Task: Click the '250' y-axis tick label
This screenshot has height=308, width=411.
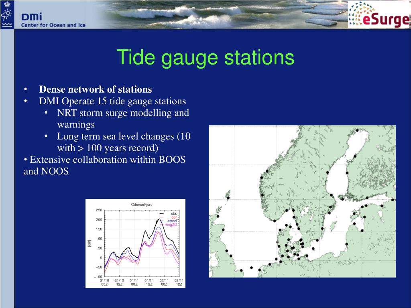Action: pos(99,210)
